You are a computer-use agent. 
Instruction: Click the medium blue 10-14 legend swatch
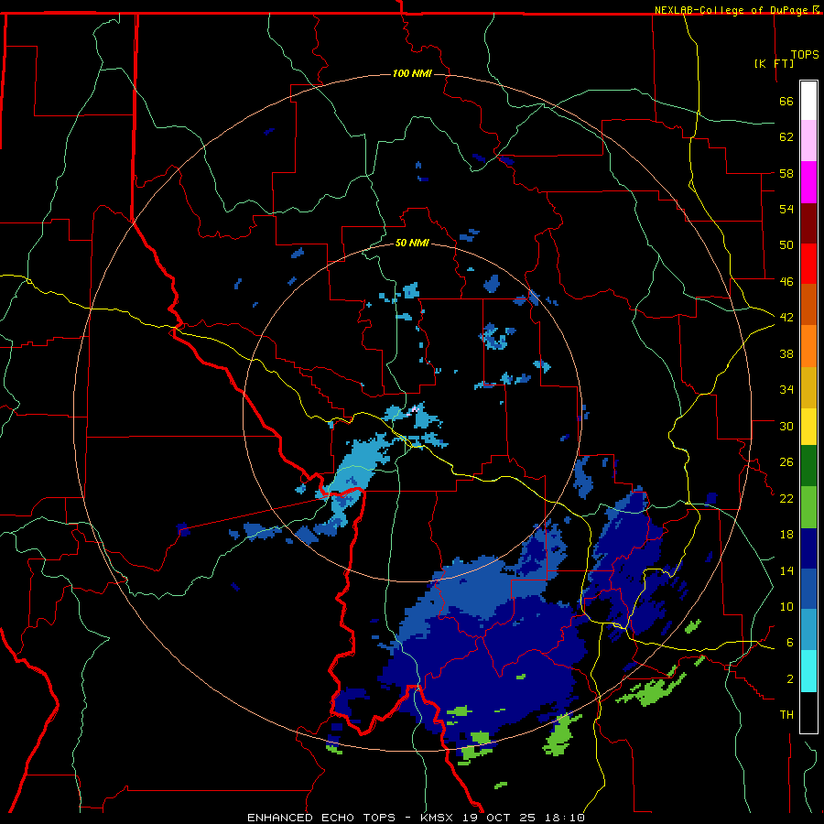click(808, 590)
